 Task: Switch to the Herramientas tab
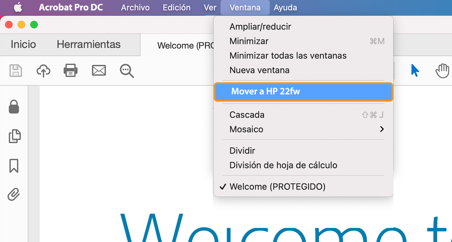[88, 44]
